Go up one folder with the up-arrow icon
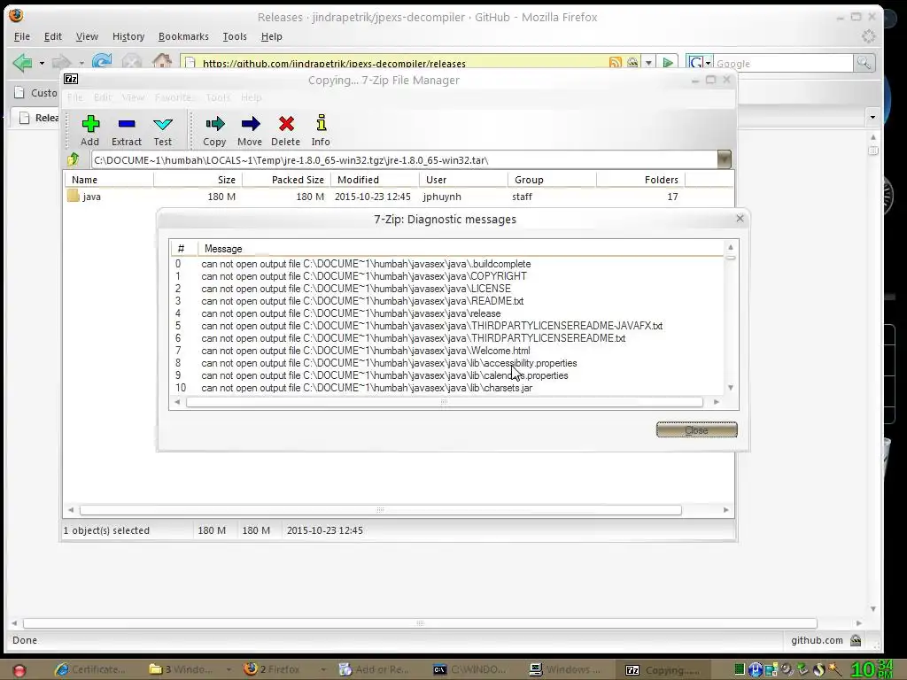This screenshot has height=680, width=907. pos(74,159)
